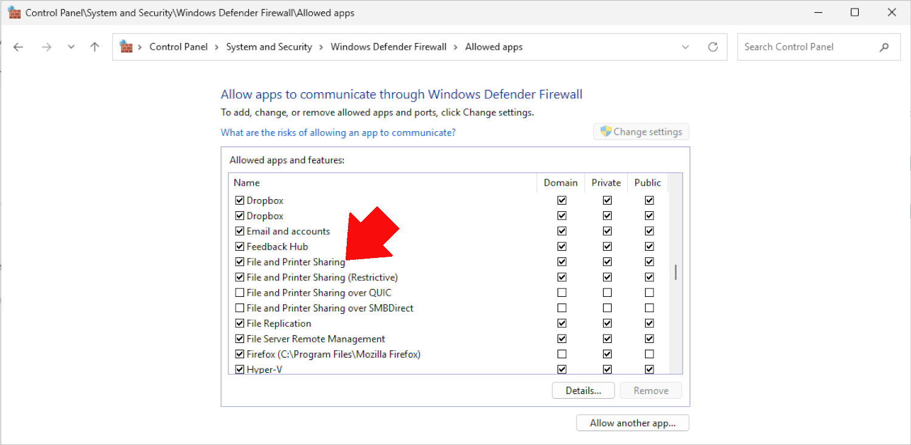Click the Change settings button

[x=641, y=132]
